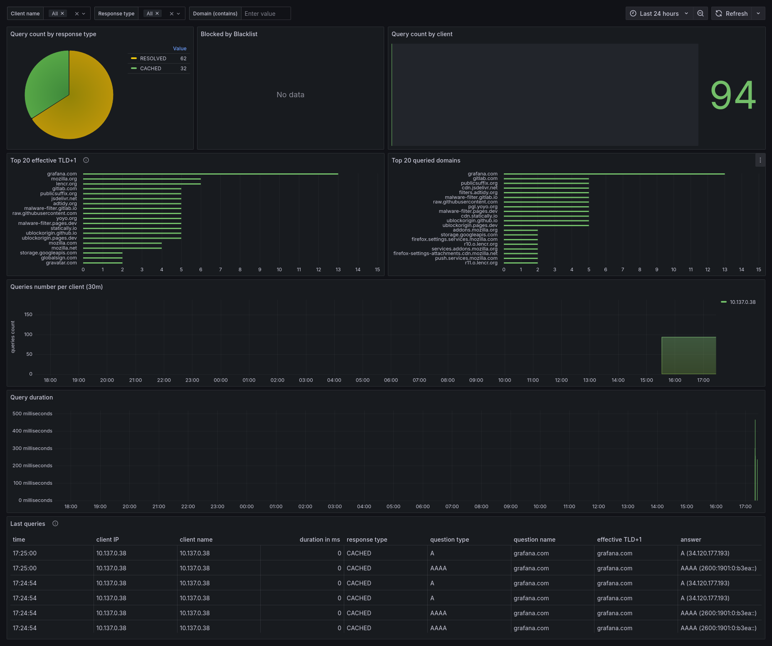Screen dimensions: 772x646
Task: Sort table by answer column
Action: pyautogui.click(x=691, y=540)
